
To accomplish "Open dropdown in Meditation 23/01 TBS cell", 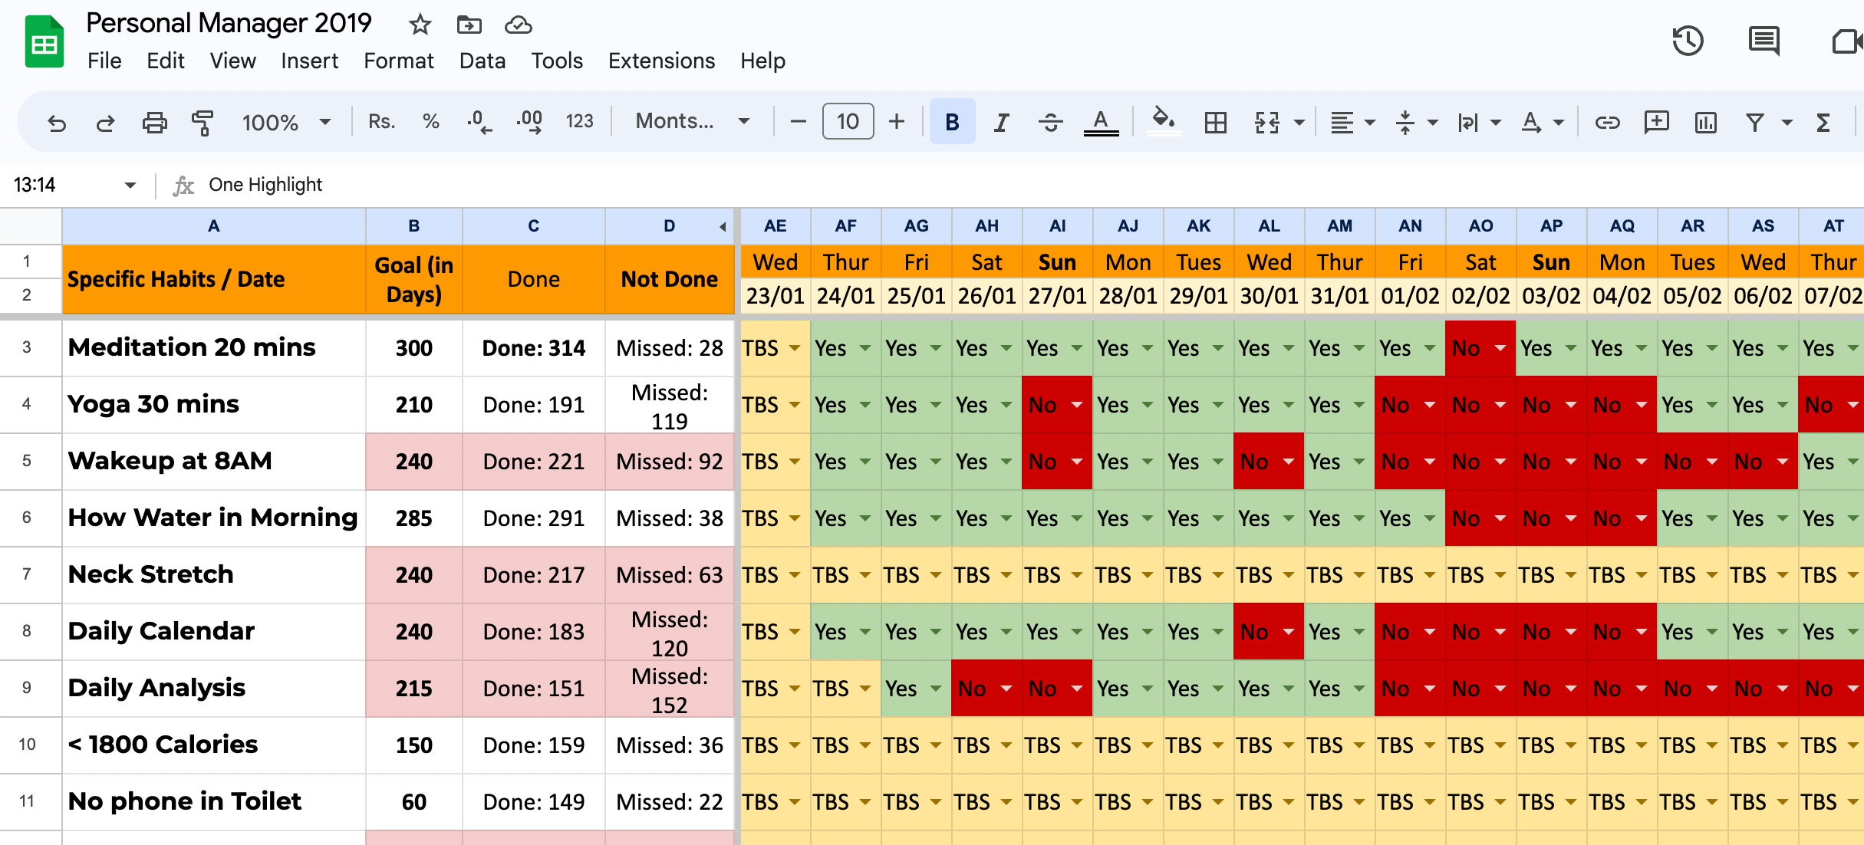I will (795, 348).
